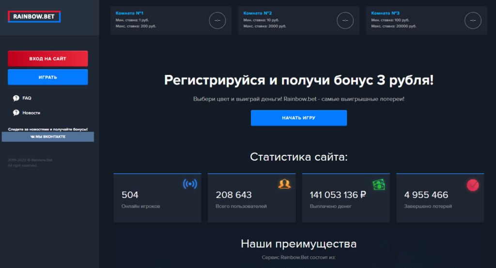This screenshot has width=496, height=268.
Task: Click the Комната №2 timer circle
Action: pos(345,20)
